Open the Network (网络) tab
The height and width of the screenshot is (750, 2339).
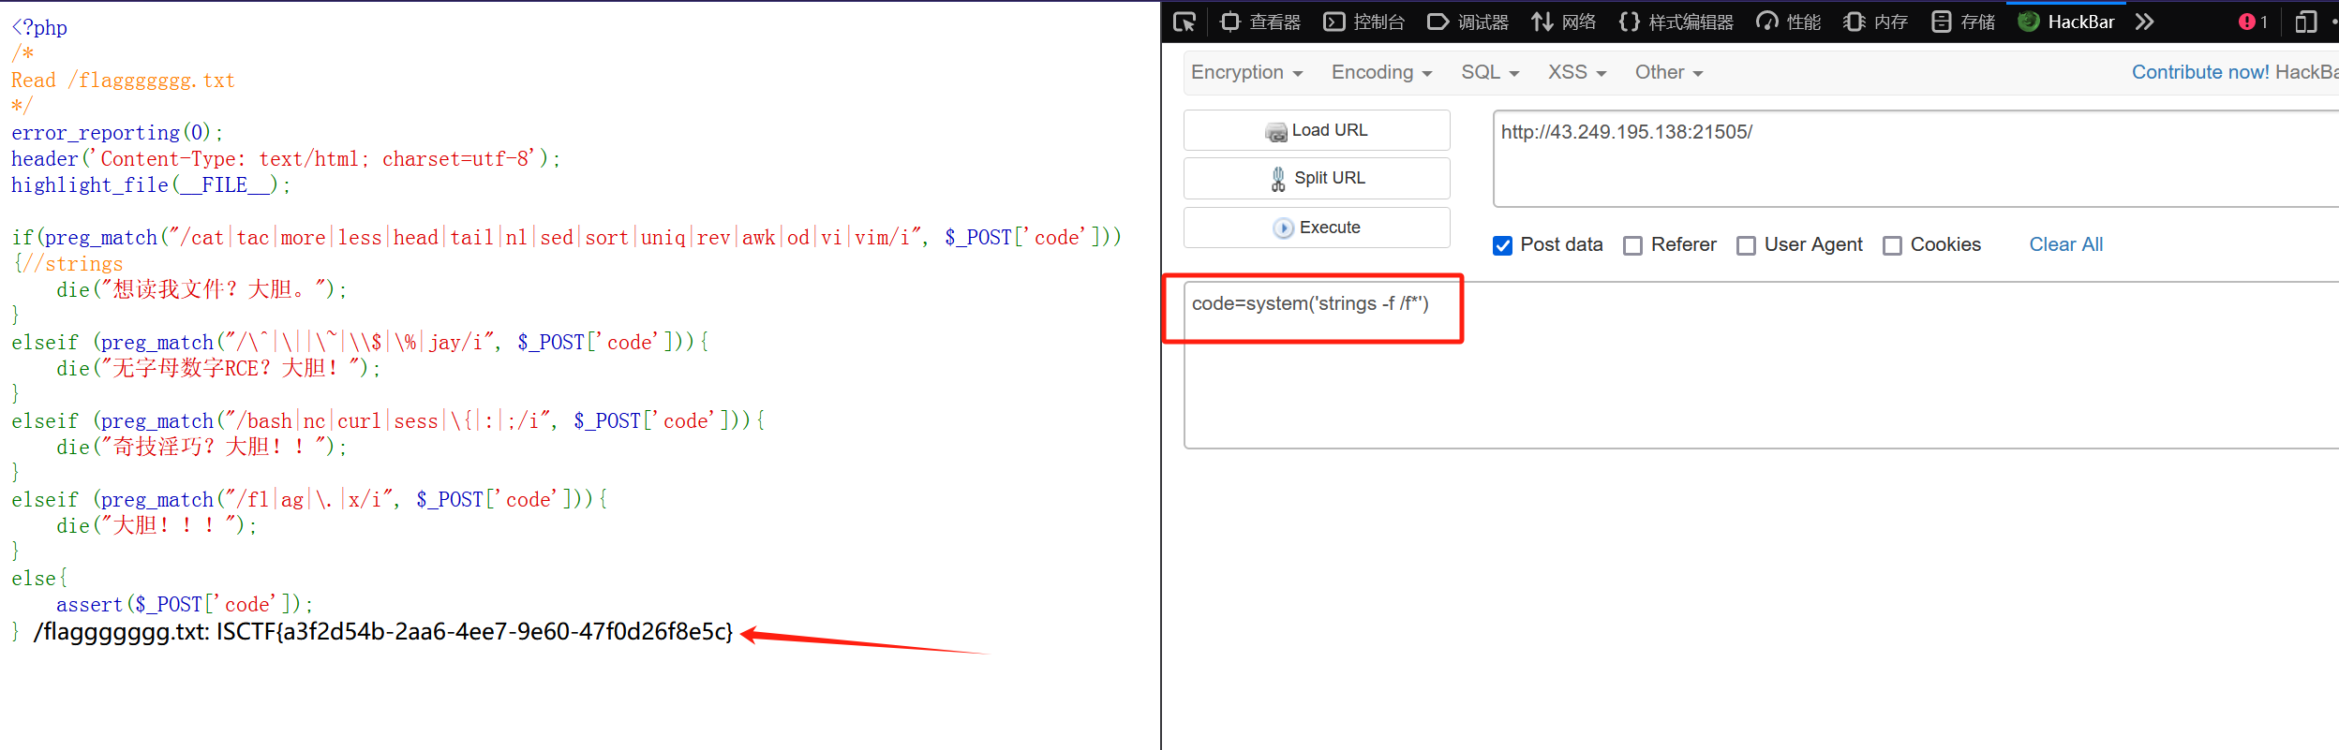point(1563,22)
